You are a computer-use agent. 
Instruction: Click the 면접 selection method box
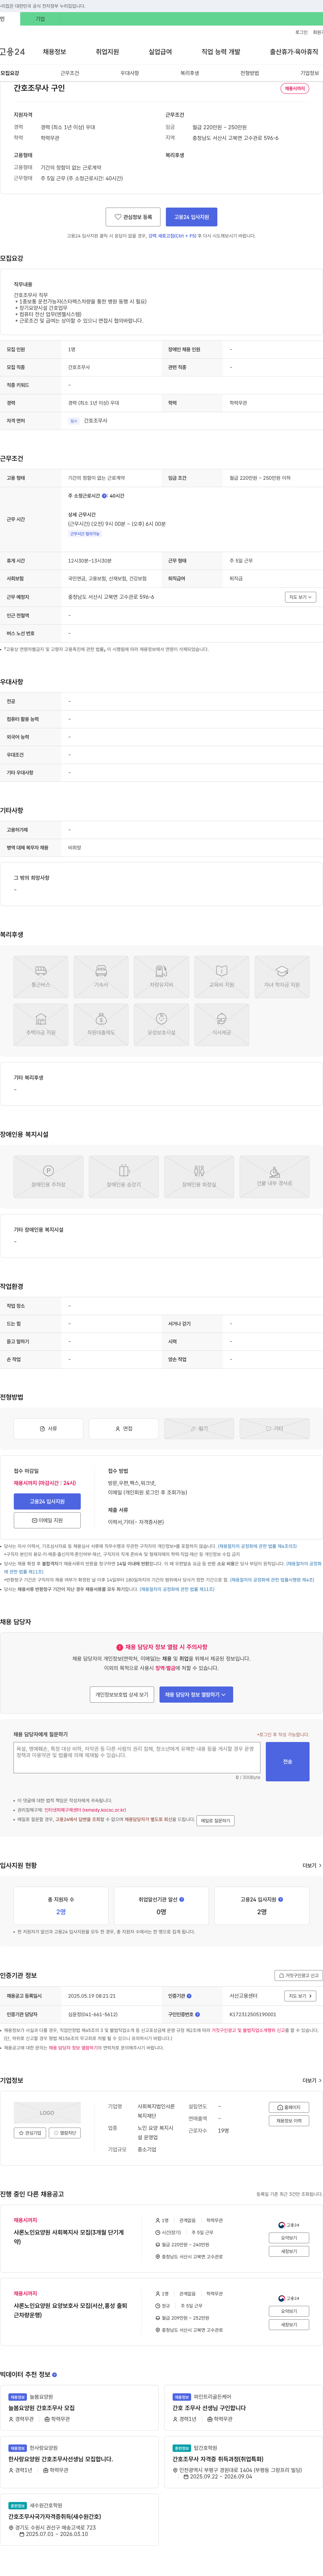pyautogui.click(x=124, y=1429)
